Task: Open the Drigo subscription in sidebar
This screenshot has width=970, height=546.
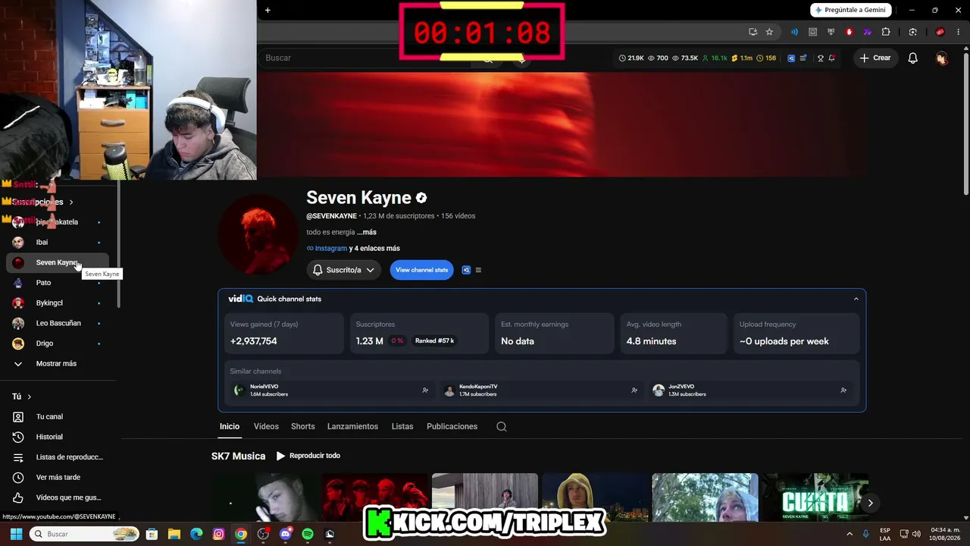Action: 57,344
